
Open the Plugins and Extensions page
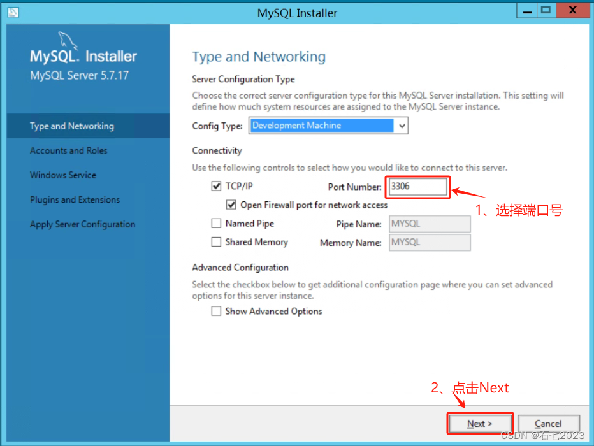coord(75,199)
